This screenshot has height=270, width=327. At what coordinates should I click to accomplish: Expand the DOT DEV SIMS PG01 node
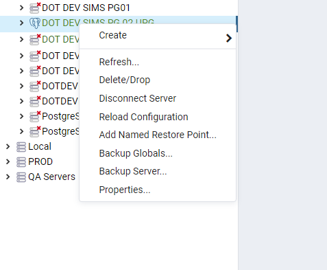(x=21, y=8)
